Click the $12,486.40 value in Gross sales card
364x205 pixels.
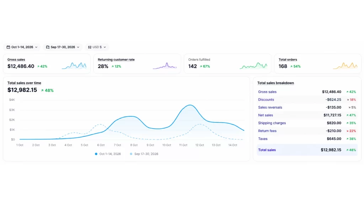21,66
